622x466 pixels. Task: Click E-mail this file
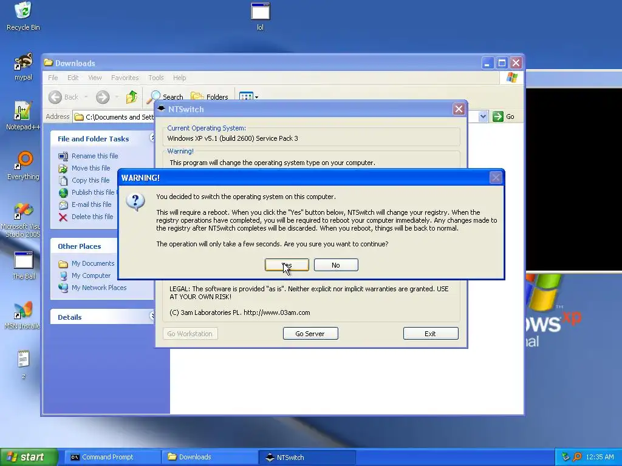[x=91, y=205]
